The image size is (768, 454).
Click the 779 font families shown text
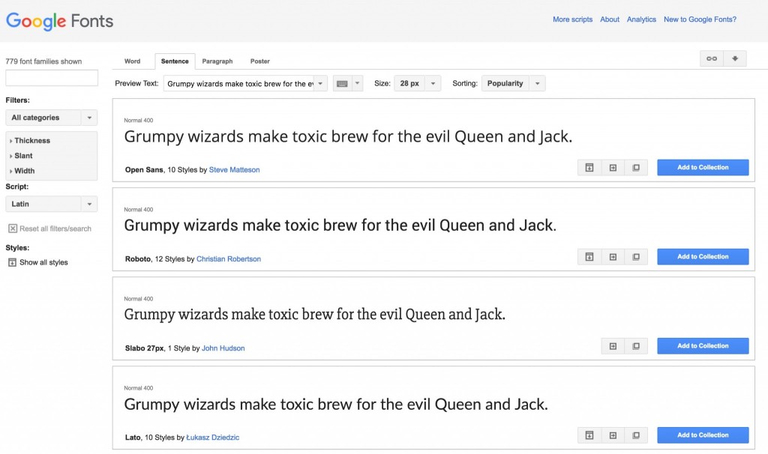coord(43,61)
